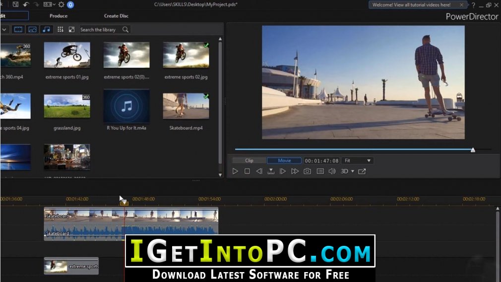
Task: Switch to the Produce tab
Action: click(x=59, y=16)
